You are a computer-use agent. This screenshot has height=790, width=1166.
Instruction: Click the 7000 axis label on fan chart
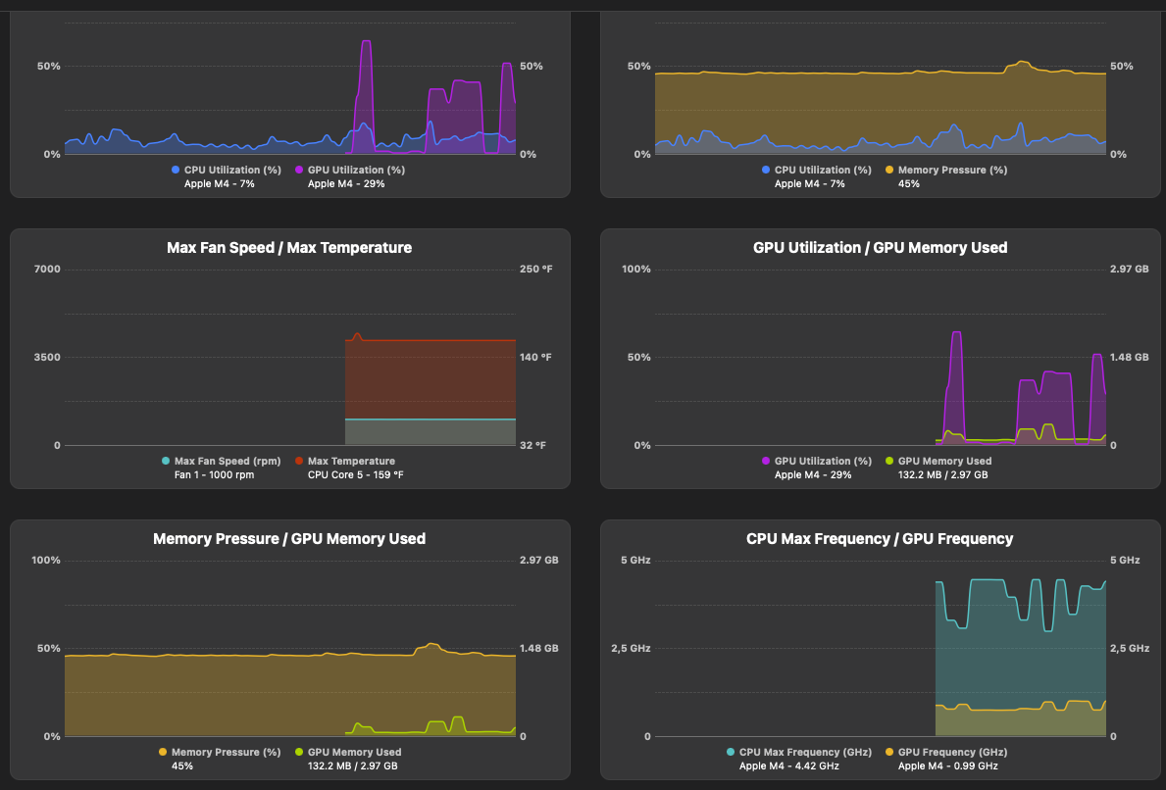[46, 270]
